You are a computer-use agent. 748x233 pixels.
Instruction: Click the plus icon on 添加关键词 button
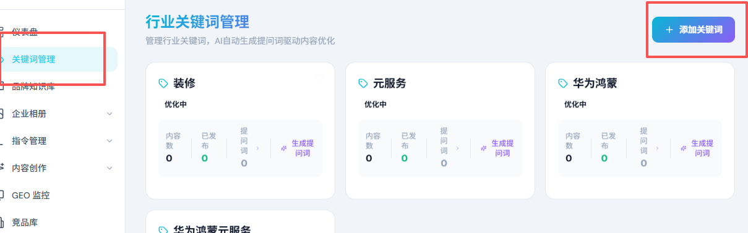(x=669, y=30)
